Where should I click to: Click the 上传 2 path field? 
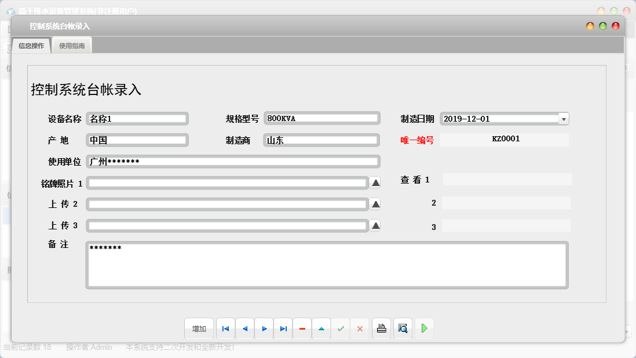tap(227, 204)
